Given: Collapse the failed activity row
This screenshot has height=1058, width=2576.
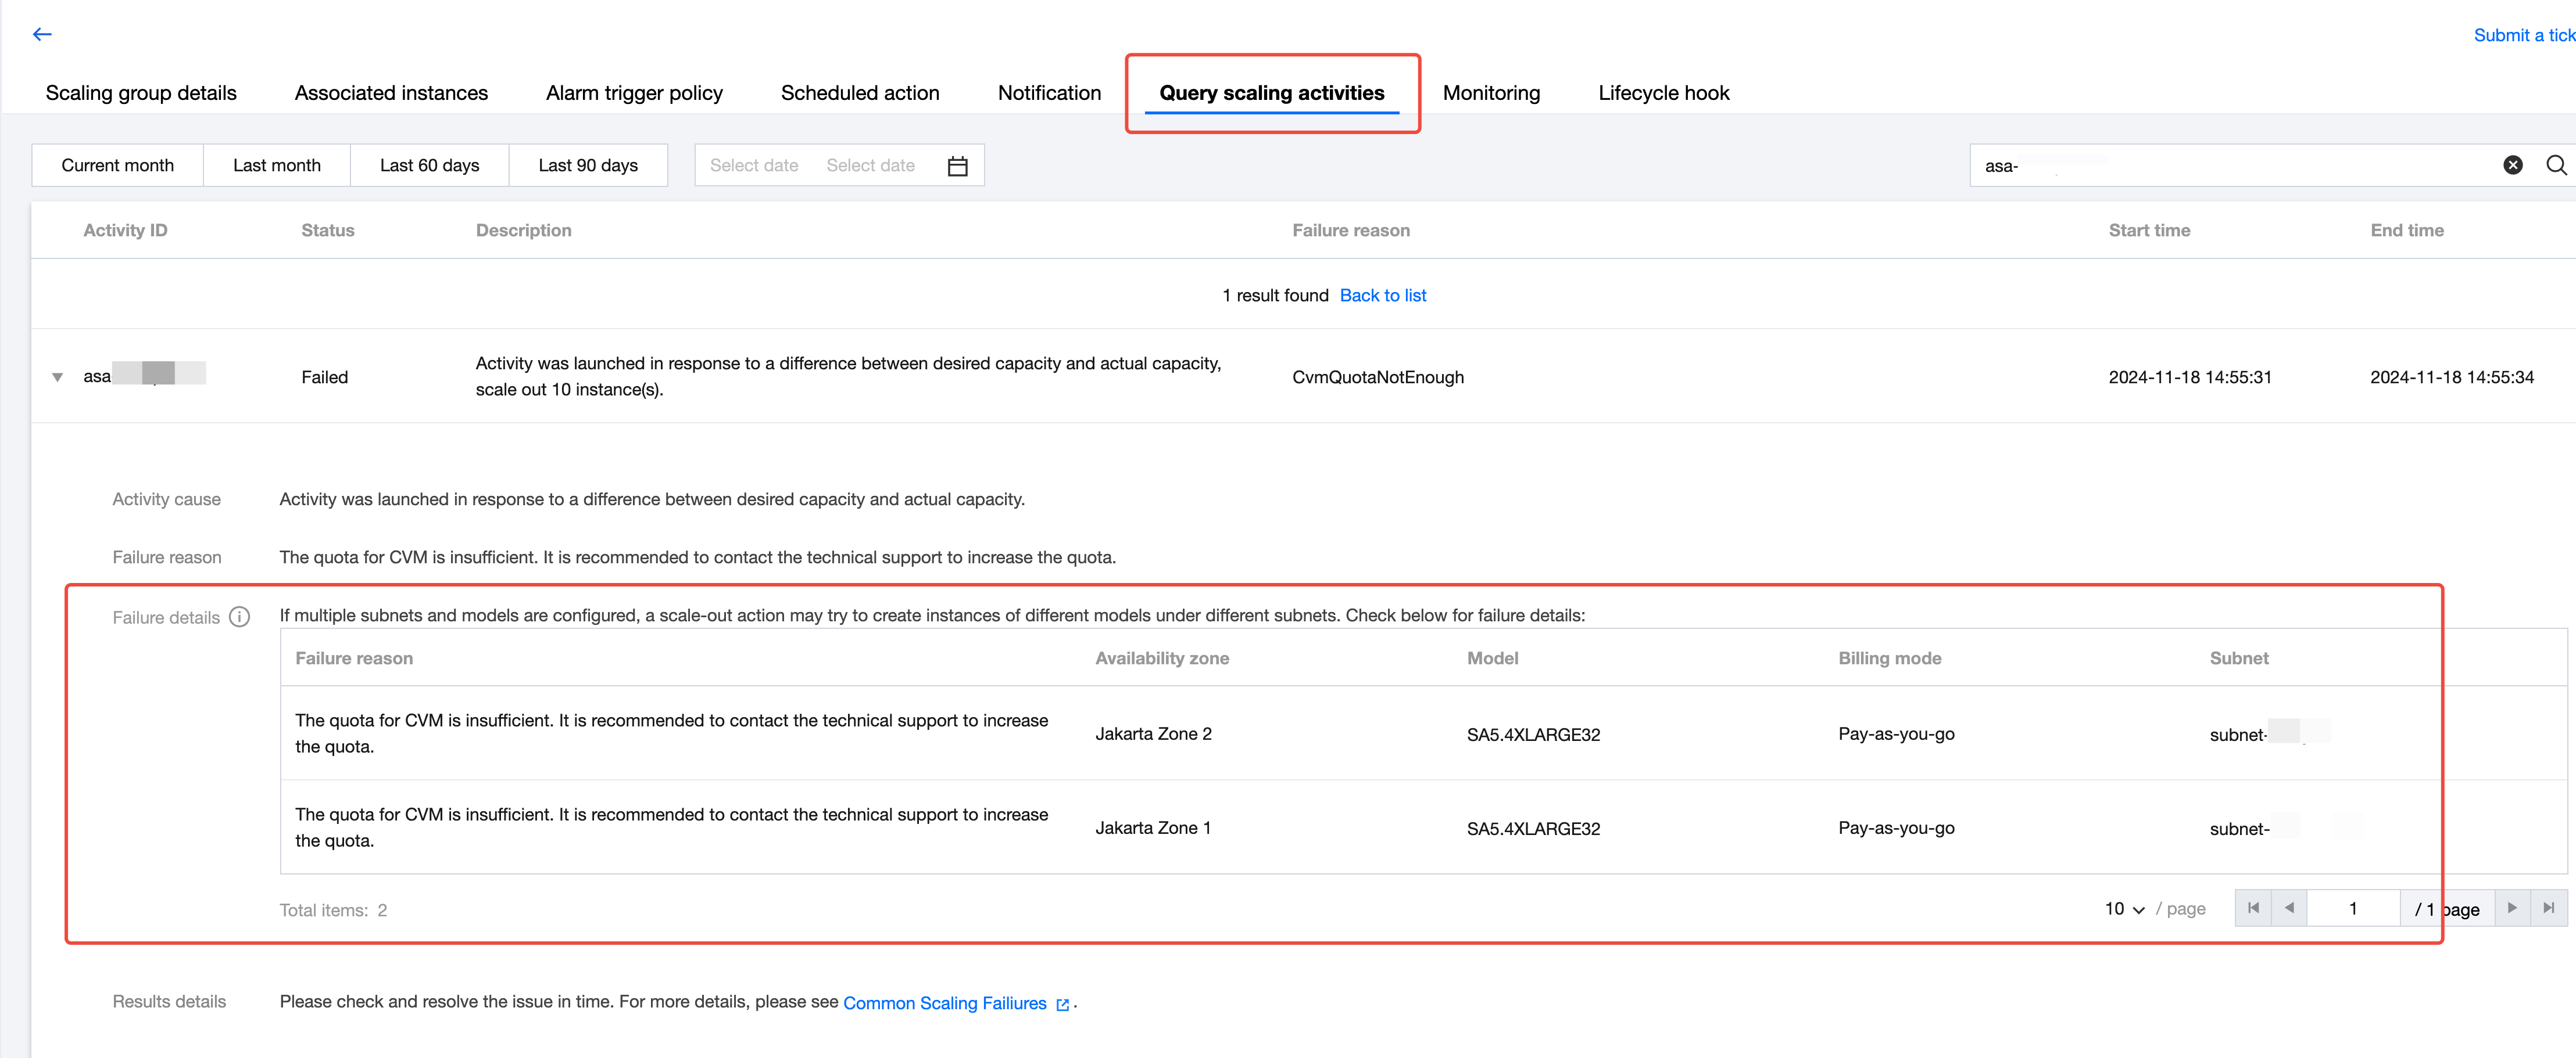Looking at the screenshot, I should (57, 377).
